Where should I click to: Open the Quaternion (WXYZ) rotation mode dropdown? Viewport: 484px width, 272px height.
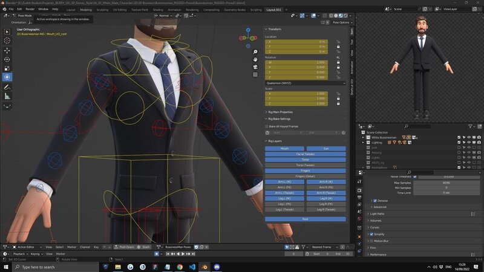[305, 83]
